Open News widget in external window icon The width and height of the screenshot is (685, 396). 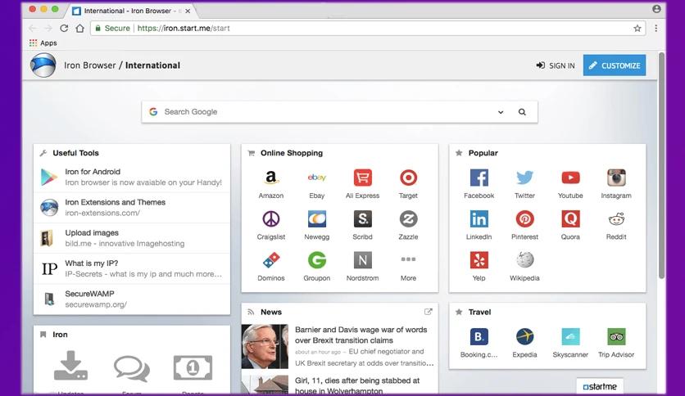point(428,312)
